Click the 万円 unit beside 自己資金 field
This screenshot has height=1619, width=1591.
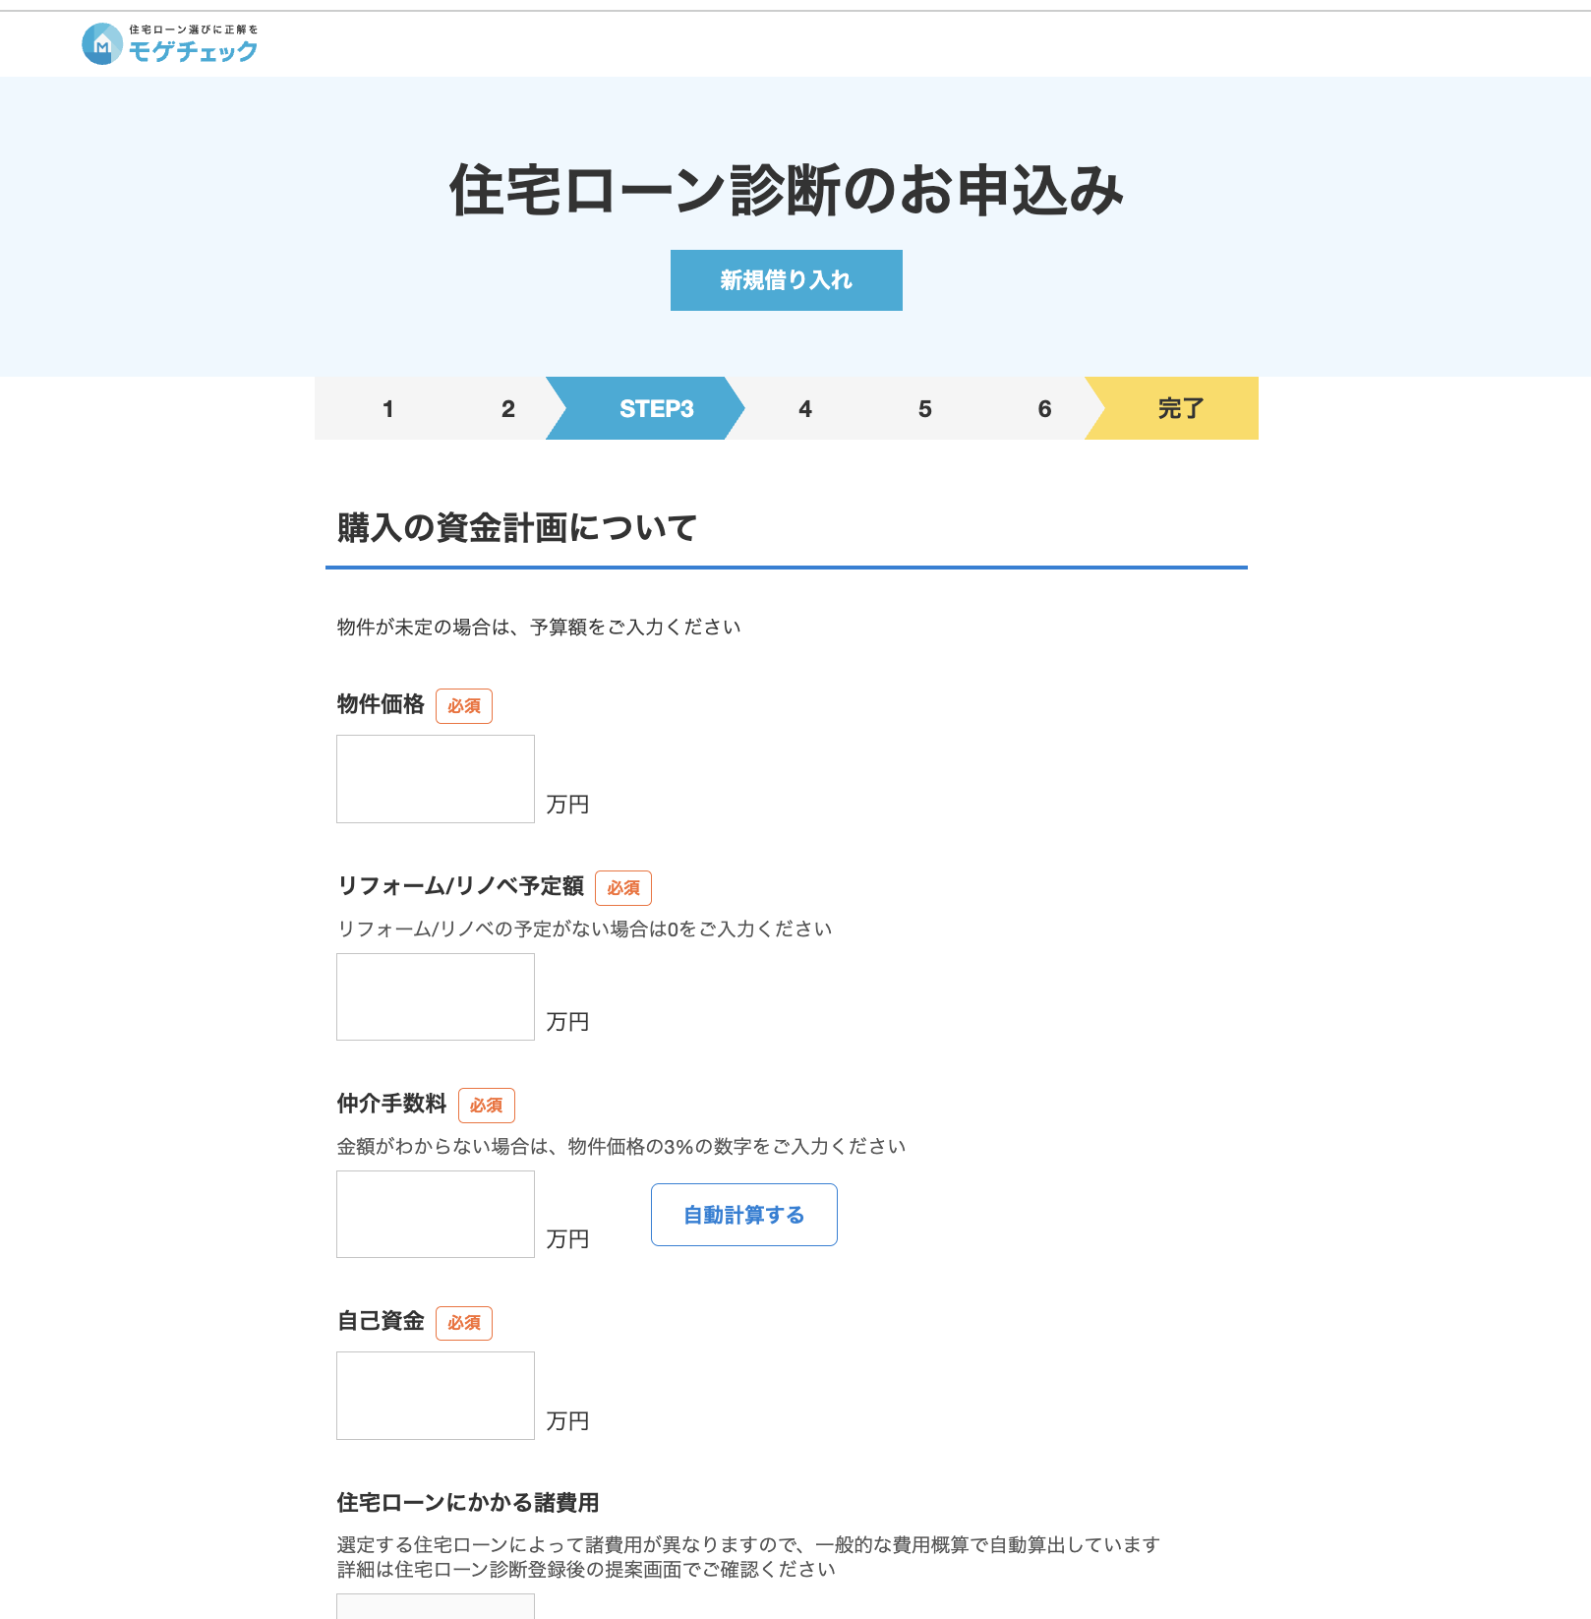pos(567,1421)
